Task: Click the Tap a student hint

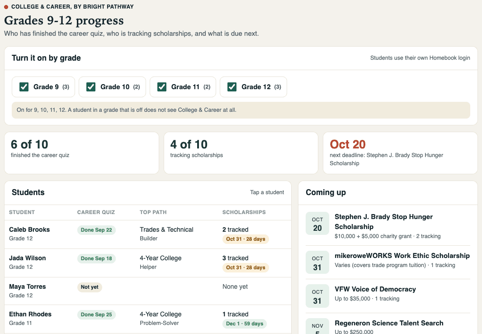Action: (x=267, y=192)
